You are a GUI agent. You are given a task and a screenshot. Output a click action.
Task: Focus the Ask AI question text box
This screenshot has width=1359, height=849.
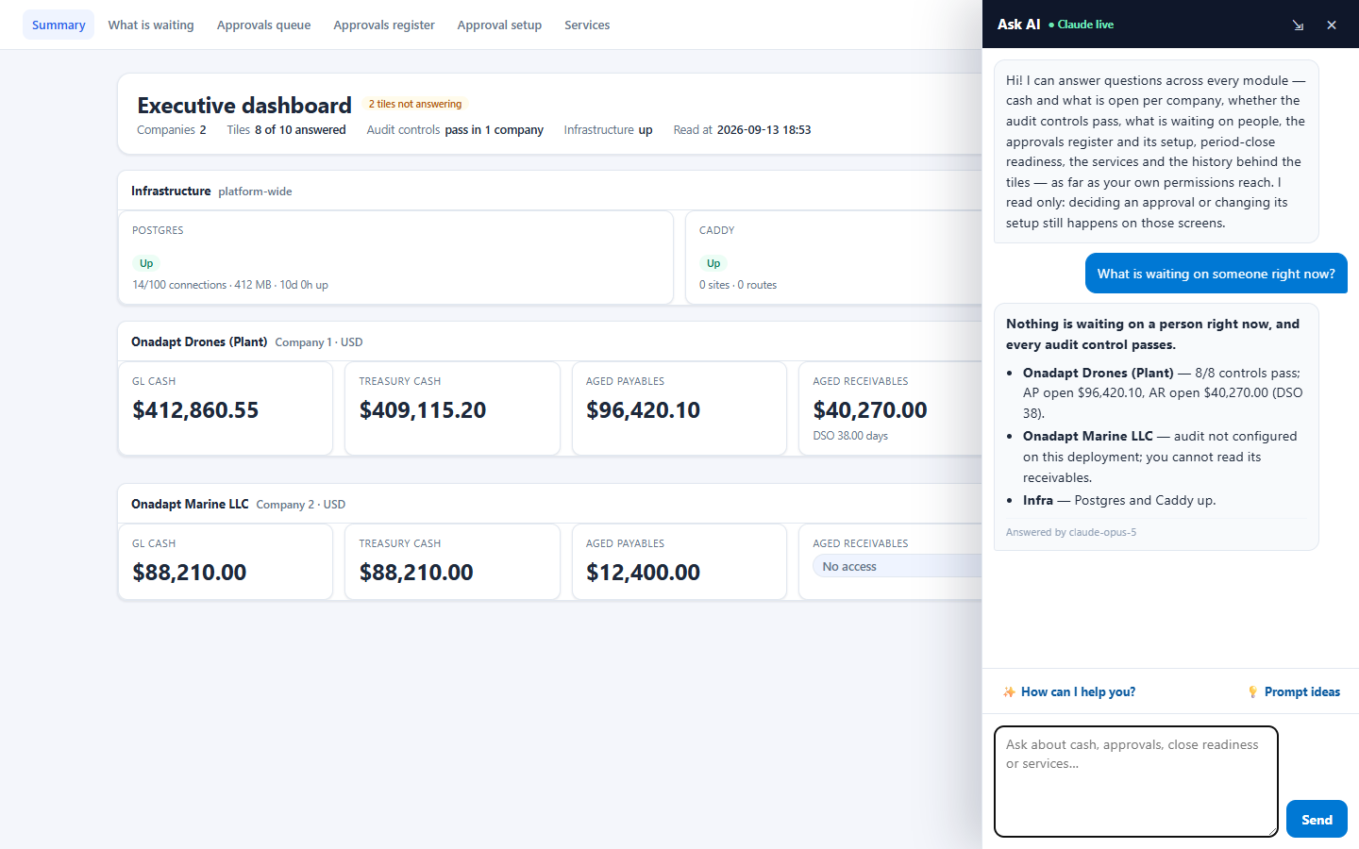click(x=1136, y=781)
